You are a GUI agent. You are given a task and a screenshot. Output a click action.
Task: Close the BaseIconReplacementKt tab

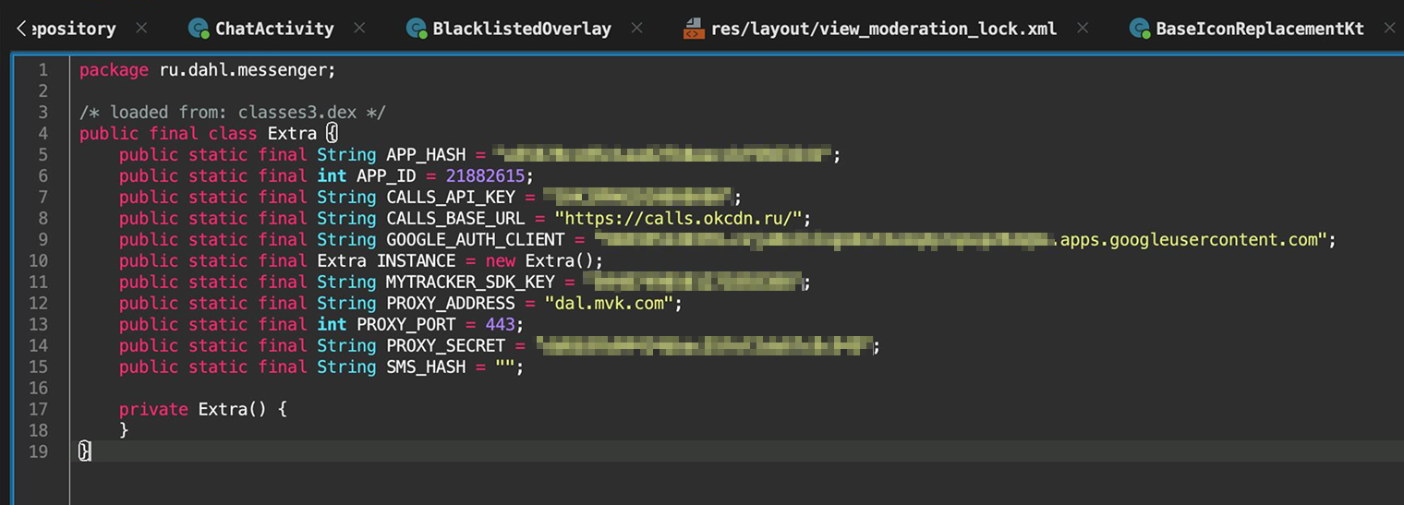click(1390, 29)
